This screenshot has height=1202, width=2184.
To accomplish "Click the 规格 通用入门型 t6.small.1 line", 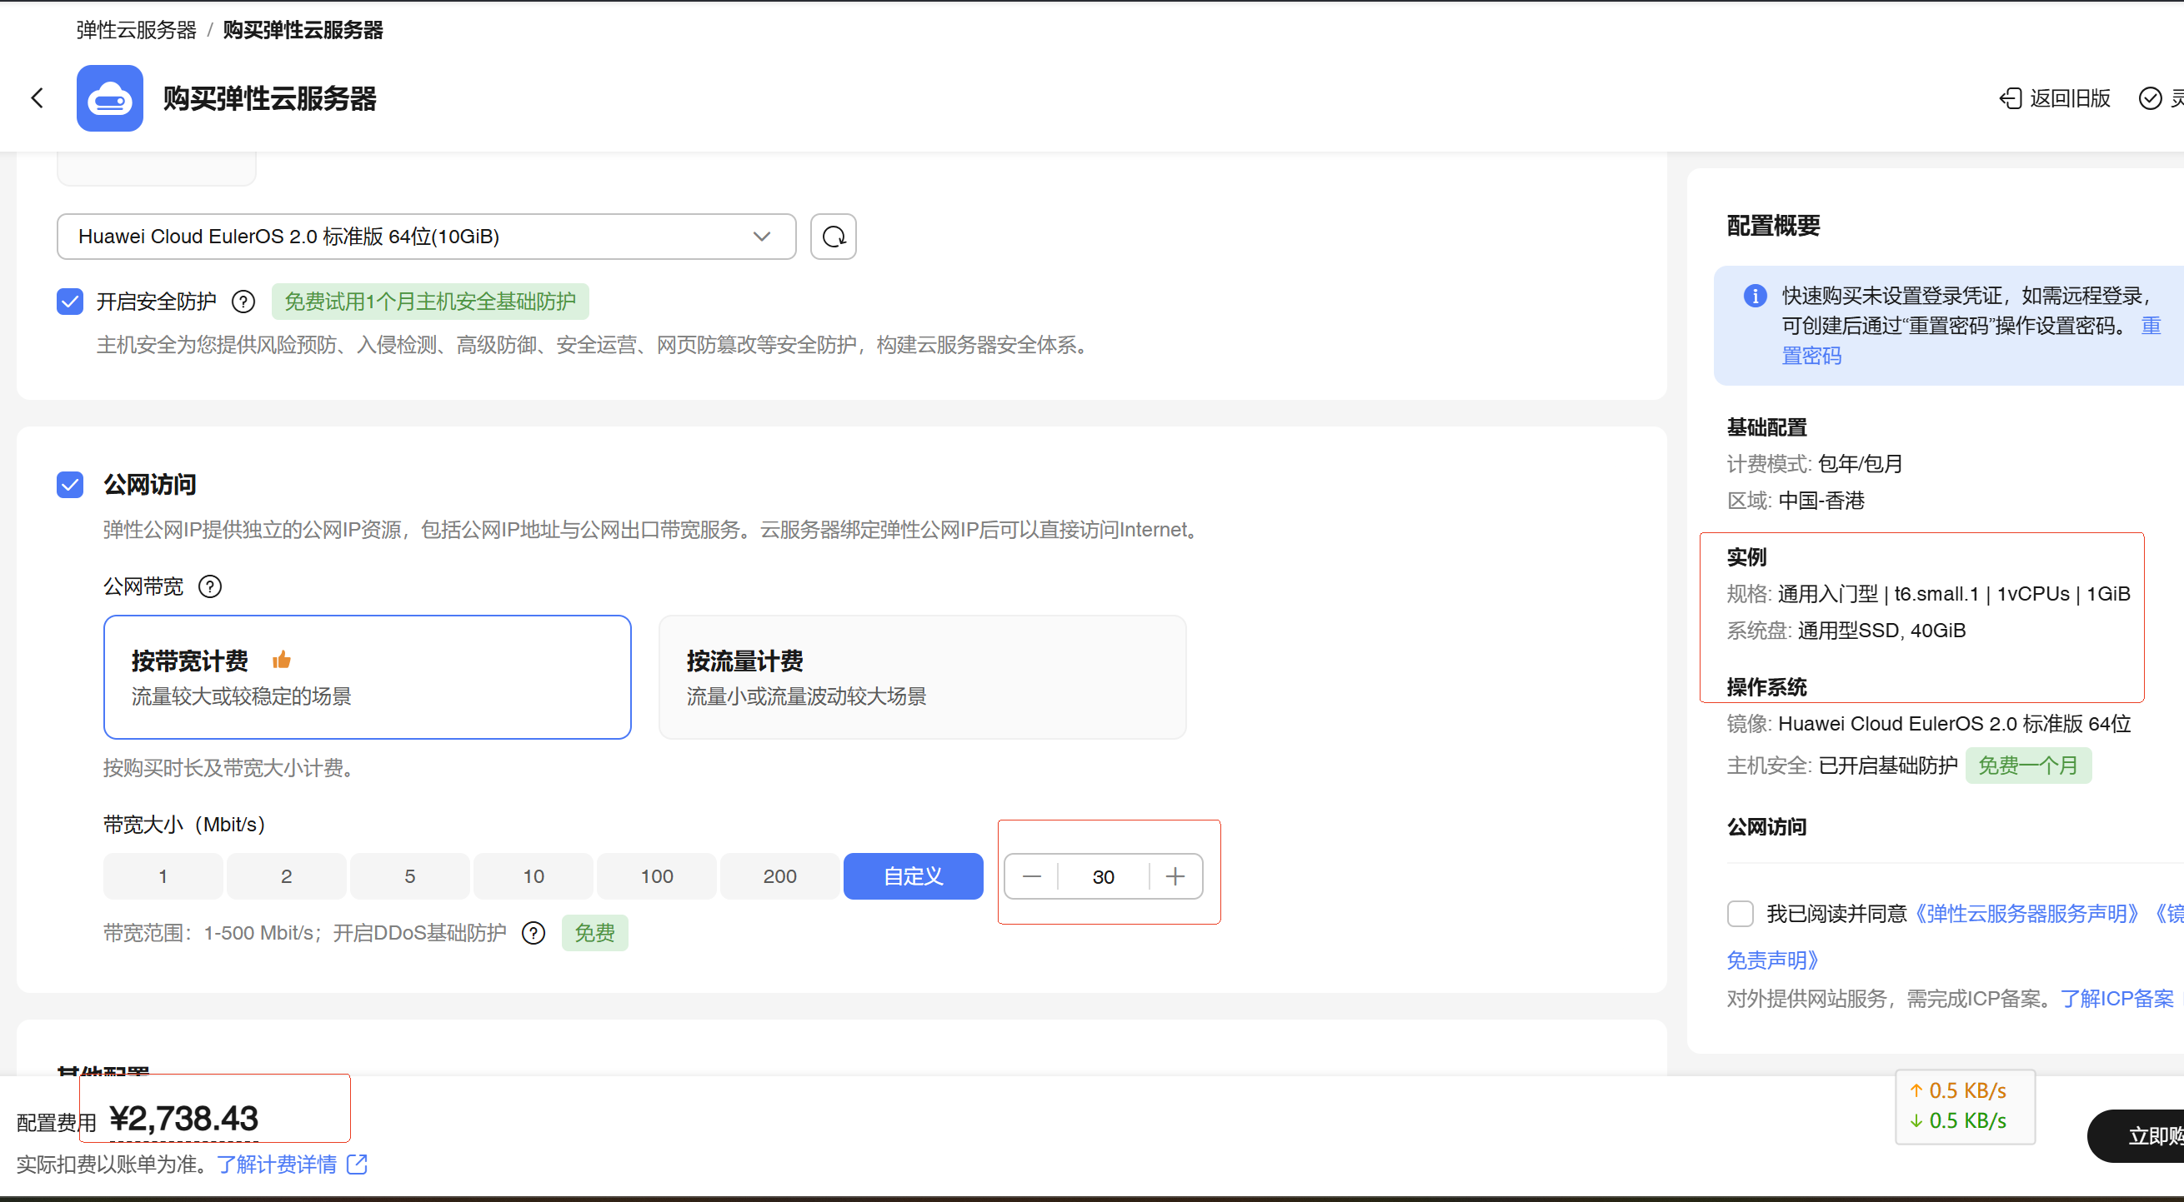I will [x=1928, y=594].
